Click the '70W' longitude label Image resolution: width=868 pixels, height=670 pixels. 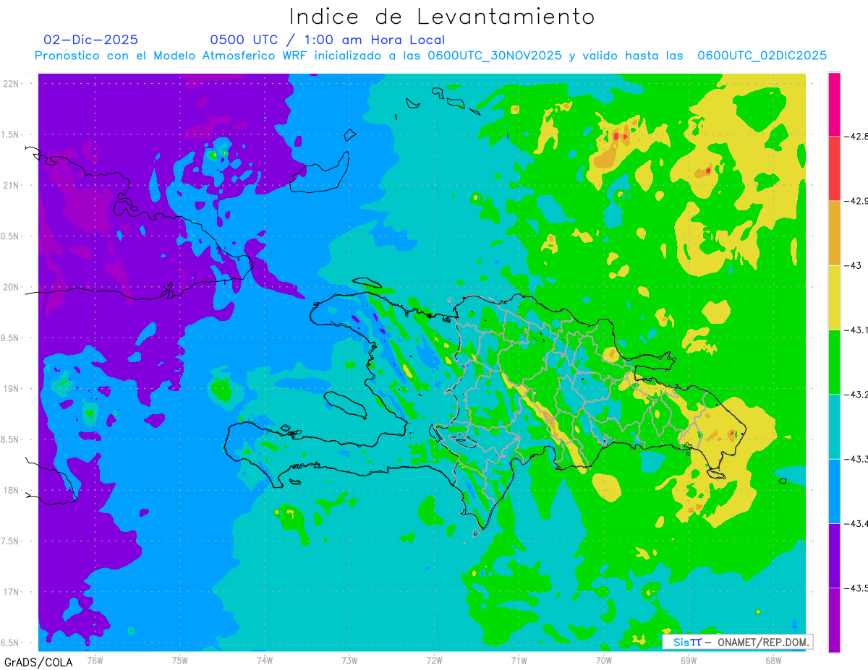[603, 661]
